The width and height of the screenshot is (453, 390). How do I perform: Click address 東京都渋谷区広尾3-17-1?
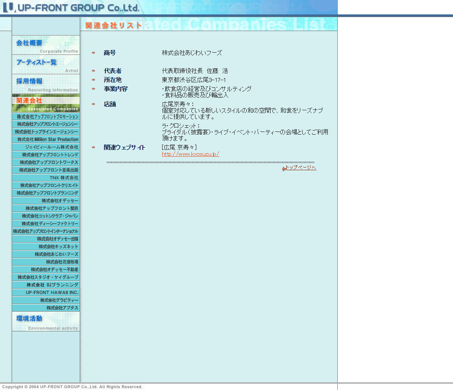[x=194, y=80]
